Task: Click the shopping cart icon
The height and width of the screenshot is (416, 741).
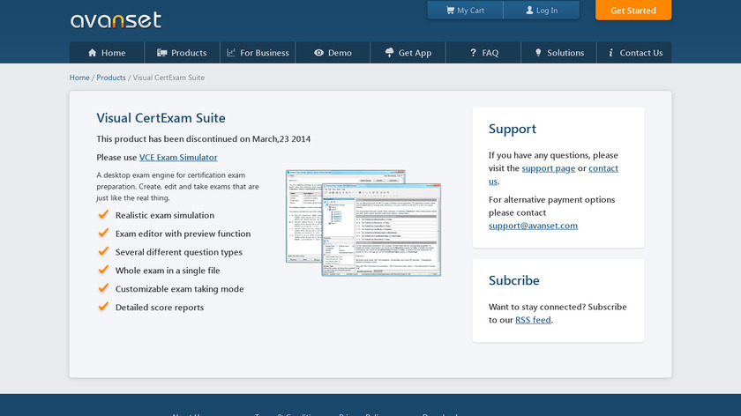Action: coord(450,10)
